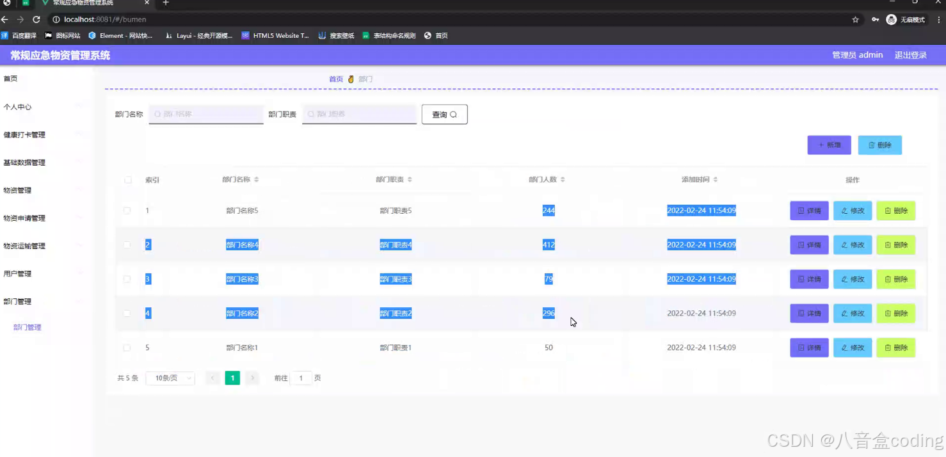Image resolution: width=946 pixels, height=457 pixels.
Task: Select the magnifier icon inside 查询 button
Action: [454, 114]
